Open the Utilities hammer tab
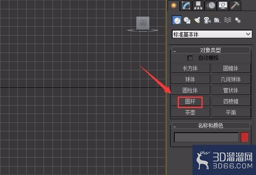This screenshot has width=256, height=175. coord(235,6)
